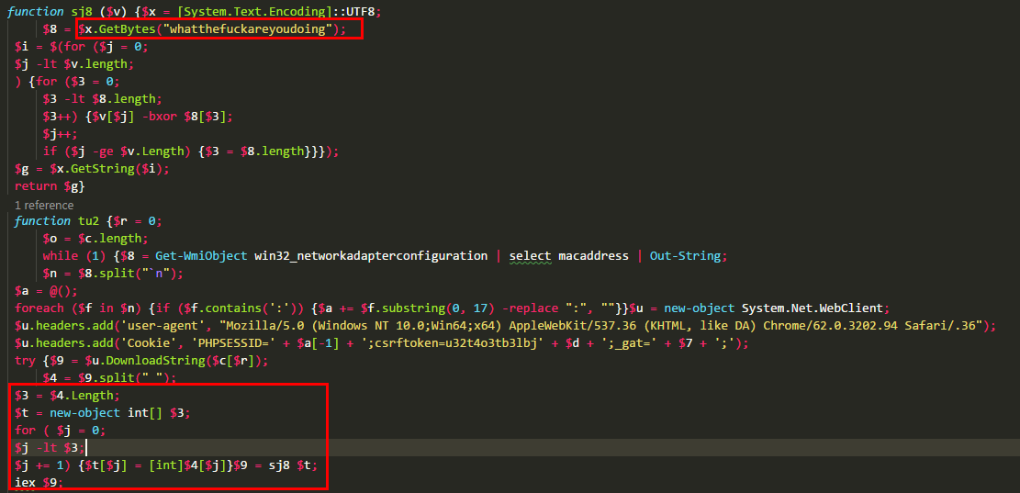Place cursor on the line '$j -lt $3;'

pyautogui.click(x=50, y=449)
